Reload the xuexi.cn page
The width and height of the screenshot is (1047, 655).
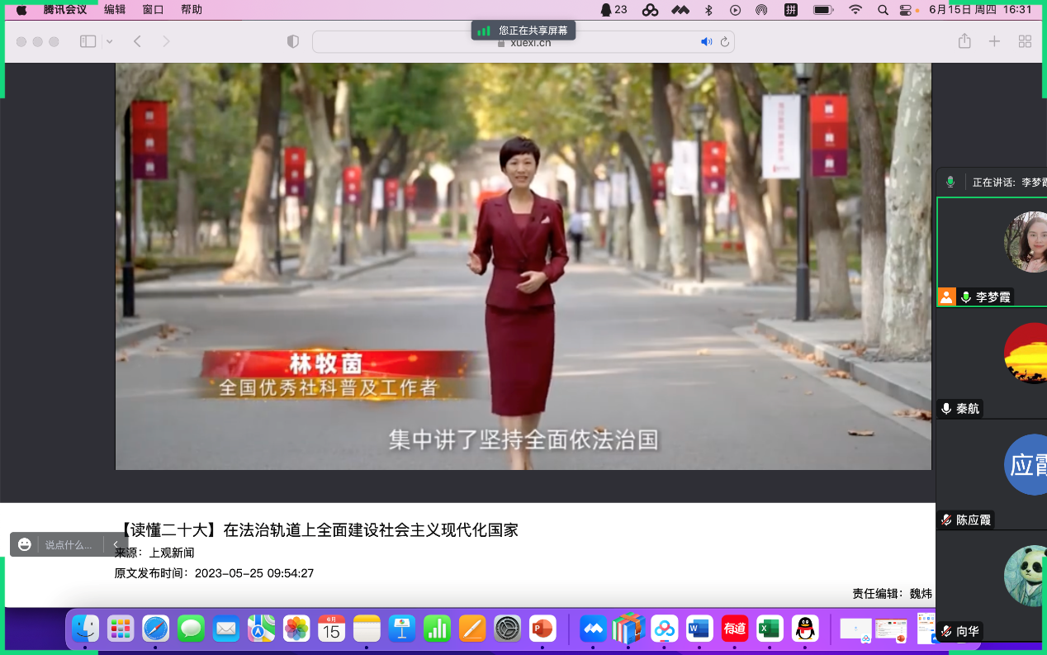click(x=725, y=42)
